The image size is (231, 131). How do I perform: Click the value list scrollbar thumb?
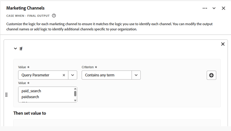tap(75, 93)
